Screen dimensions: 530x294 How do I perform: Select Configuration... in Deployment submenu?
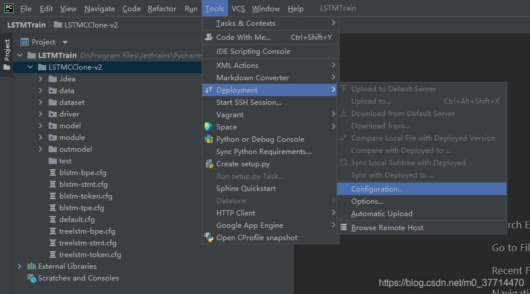[x=377, y=189]
